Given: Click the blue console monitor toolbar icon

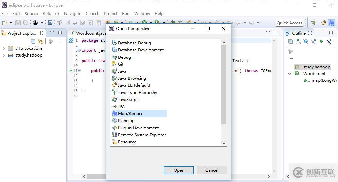Looking at the screenshot, I should [x=50, y=23].
